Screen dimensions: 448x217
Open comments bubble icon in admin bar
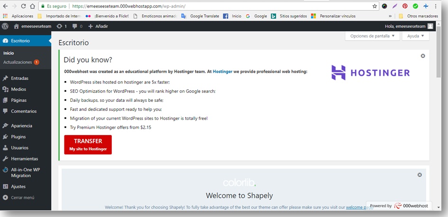(x=77, y=26)
